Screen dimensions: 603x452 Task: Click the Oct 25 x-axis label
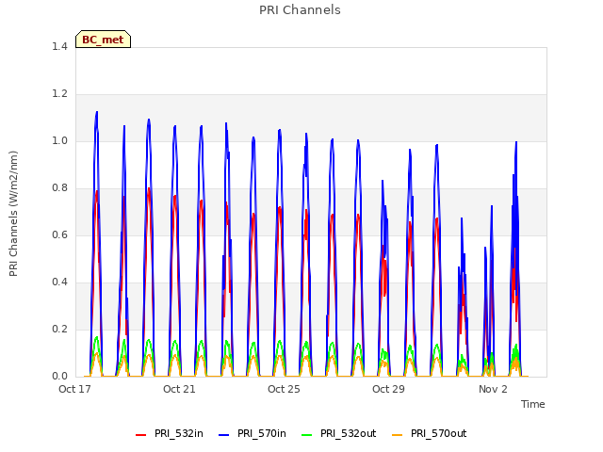pyautogui.click(x=284, y=389)
